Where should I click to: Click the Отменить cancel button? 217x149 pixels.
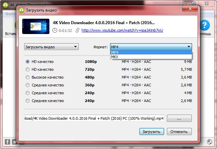point(179,132)
